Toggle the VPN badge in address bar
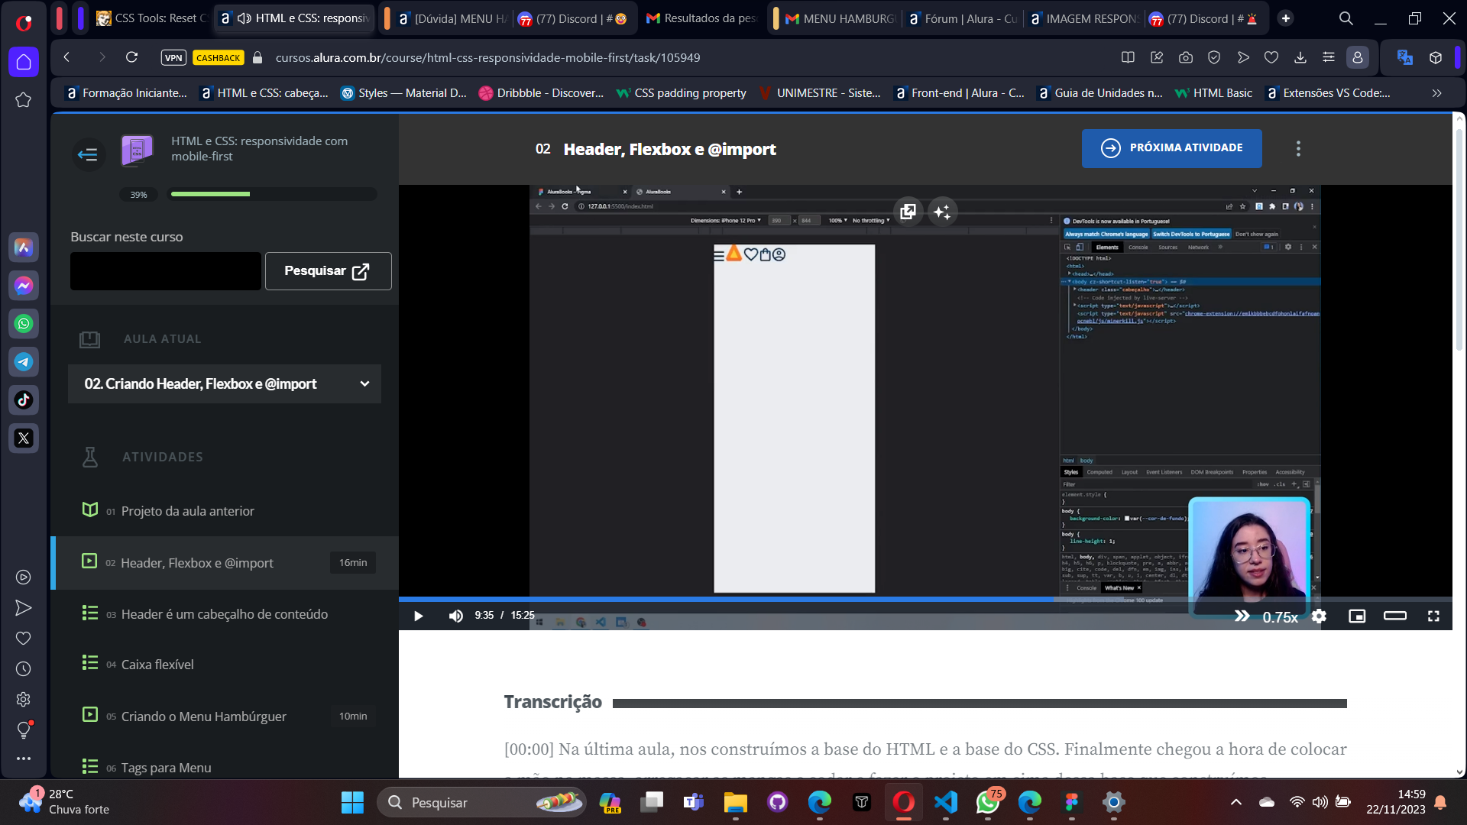This screenshot has height=825, width=1467. click(173, 57)
